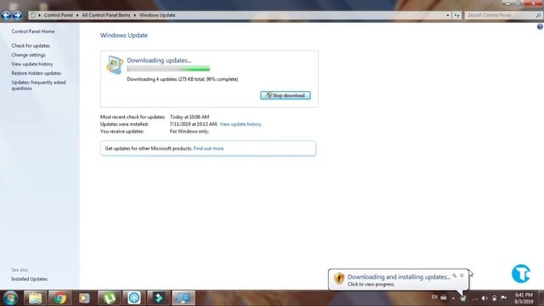Viewport: 544px width, 306px height.
Task: Click 'Downloading and installing updates' balloon text
Action: pyautogui.click(x=399, y=277)
